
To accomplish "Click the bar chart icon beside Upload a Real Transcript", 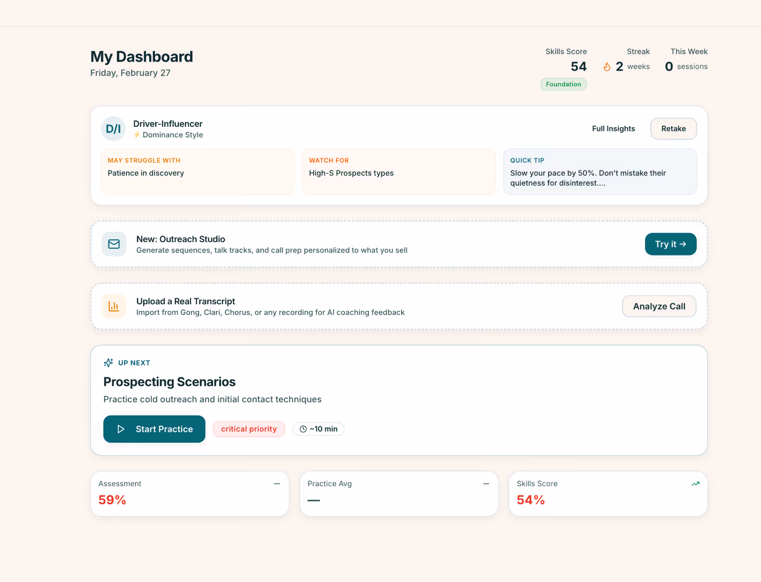I will tap(114, 306).
